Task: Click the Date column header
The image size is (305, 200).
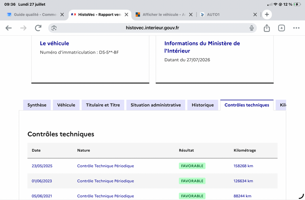Action: pyautogui.click(x=36, y=150)
